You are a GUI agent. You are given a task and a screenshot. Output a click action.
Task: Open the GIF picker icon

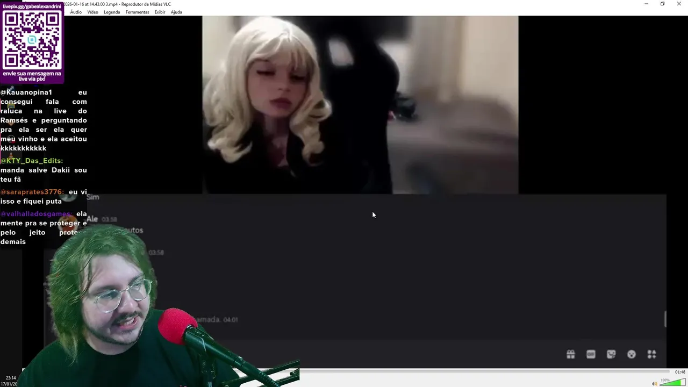click(x=591, y=354)
